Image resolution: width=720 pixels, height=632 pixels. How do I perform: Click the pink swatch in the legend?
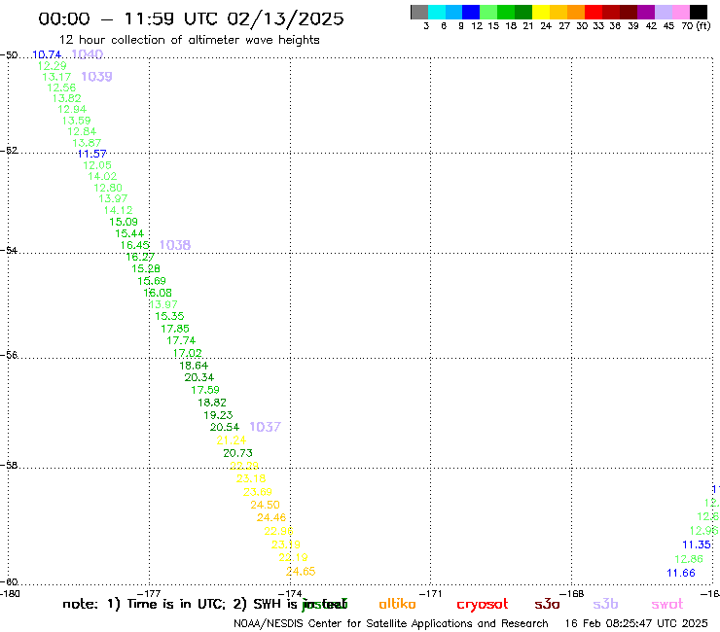680,12
